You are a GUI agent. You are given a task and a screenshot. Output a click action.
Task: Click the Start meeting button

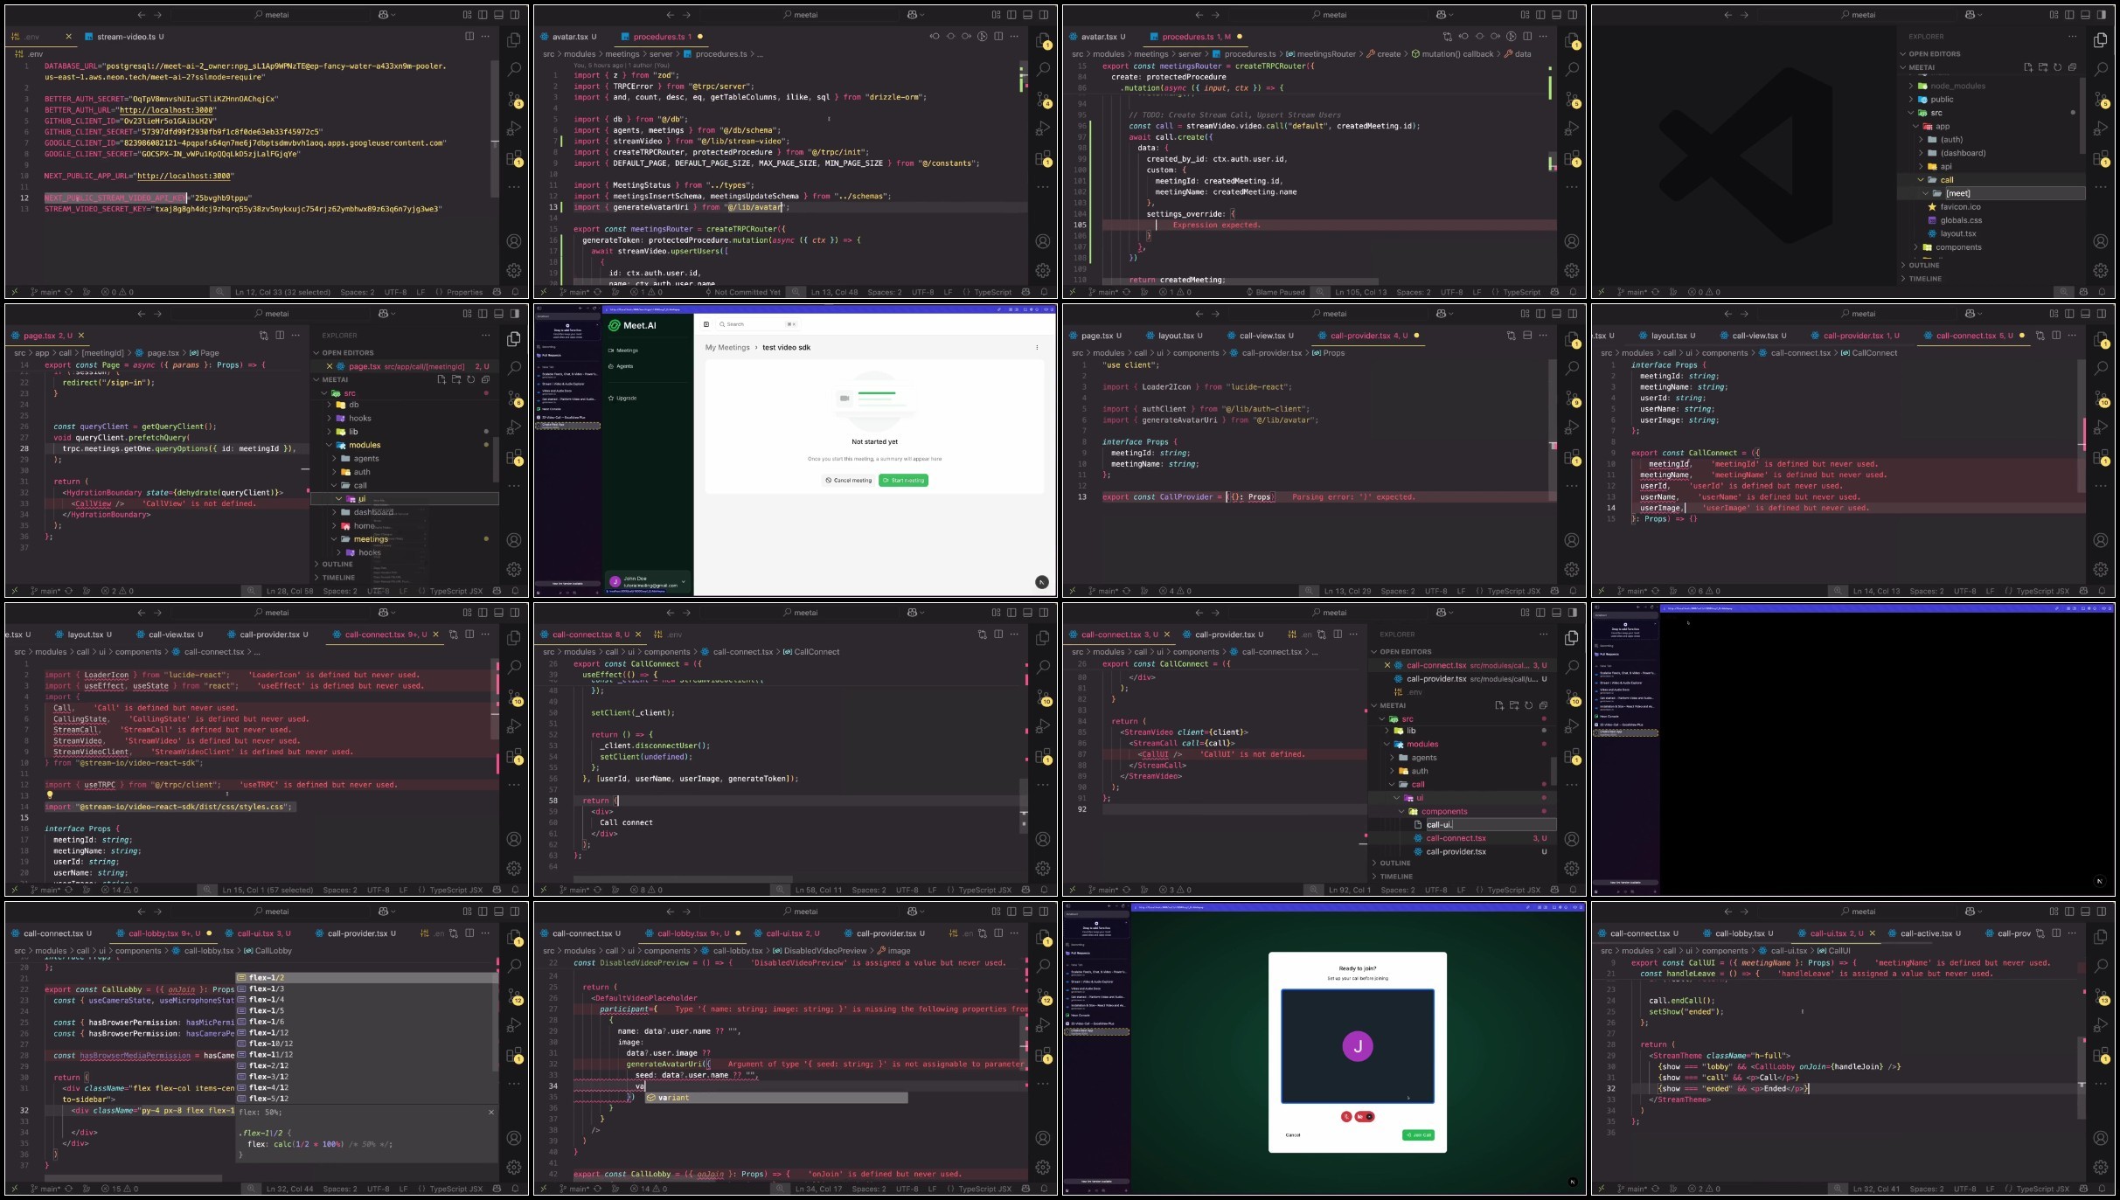[x=904, y=480]
